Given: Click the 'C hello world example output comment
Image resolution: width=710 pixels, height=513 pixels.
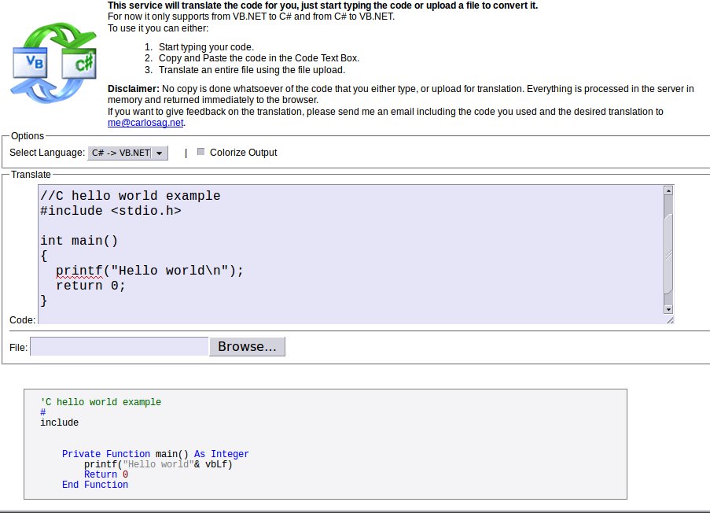Looking at the screenshot, I should tap(101, 402).
